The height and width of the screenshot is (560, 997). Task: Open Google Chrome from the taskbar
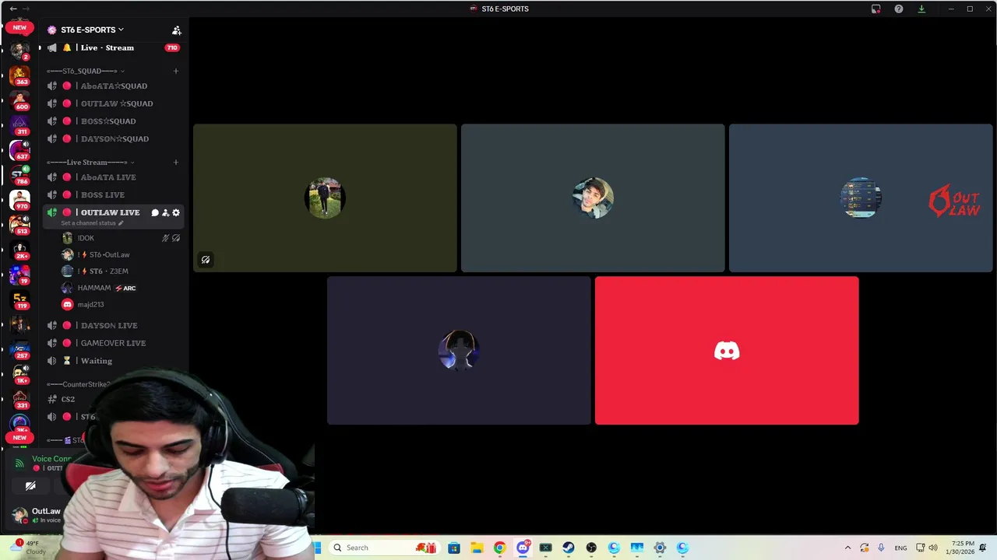[500, 548]
